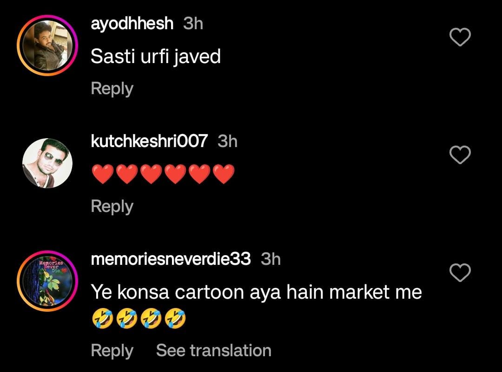View kutchkeshri007's profile avatar
The width and height of the screenshot is (502, 372).
46,162
